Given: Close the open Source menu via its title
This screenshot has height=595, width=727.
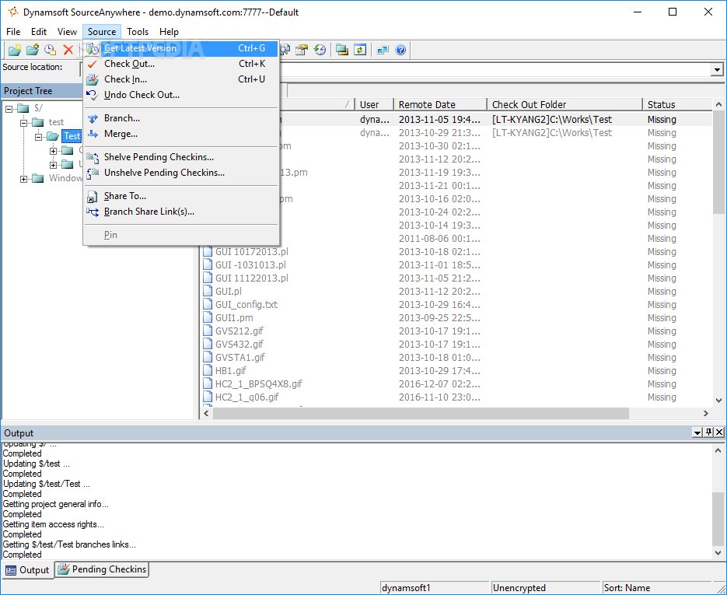Looking at the screenshot, I should pyautogui.click(x=102, y=32).
